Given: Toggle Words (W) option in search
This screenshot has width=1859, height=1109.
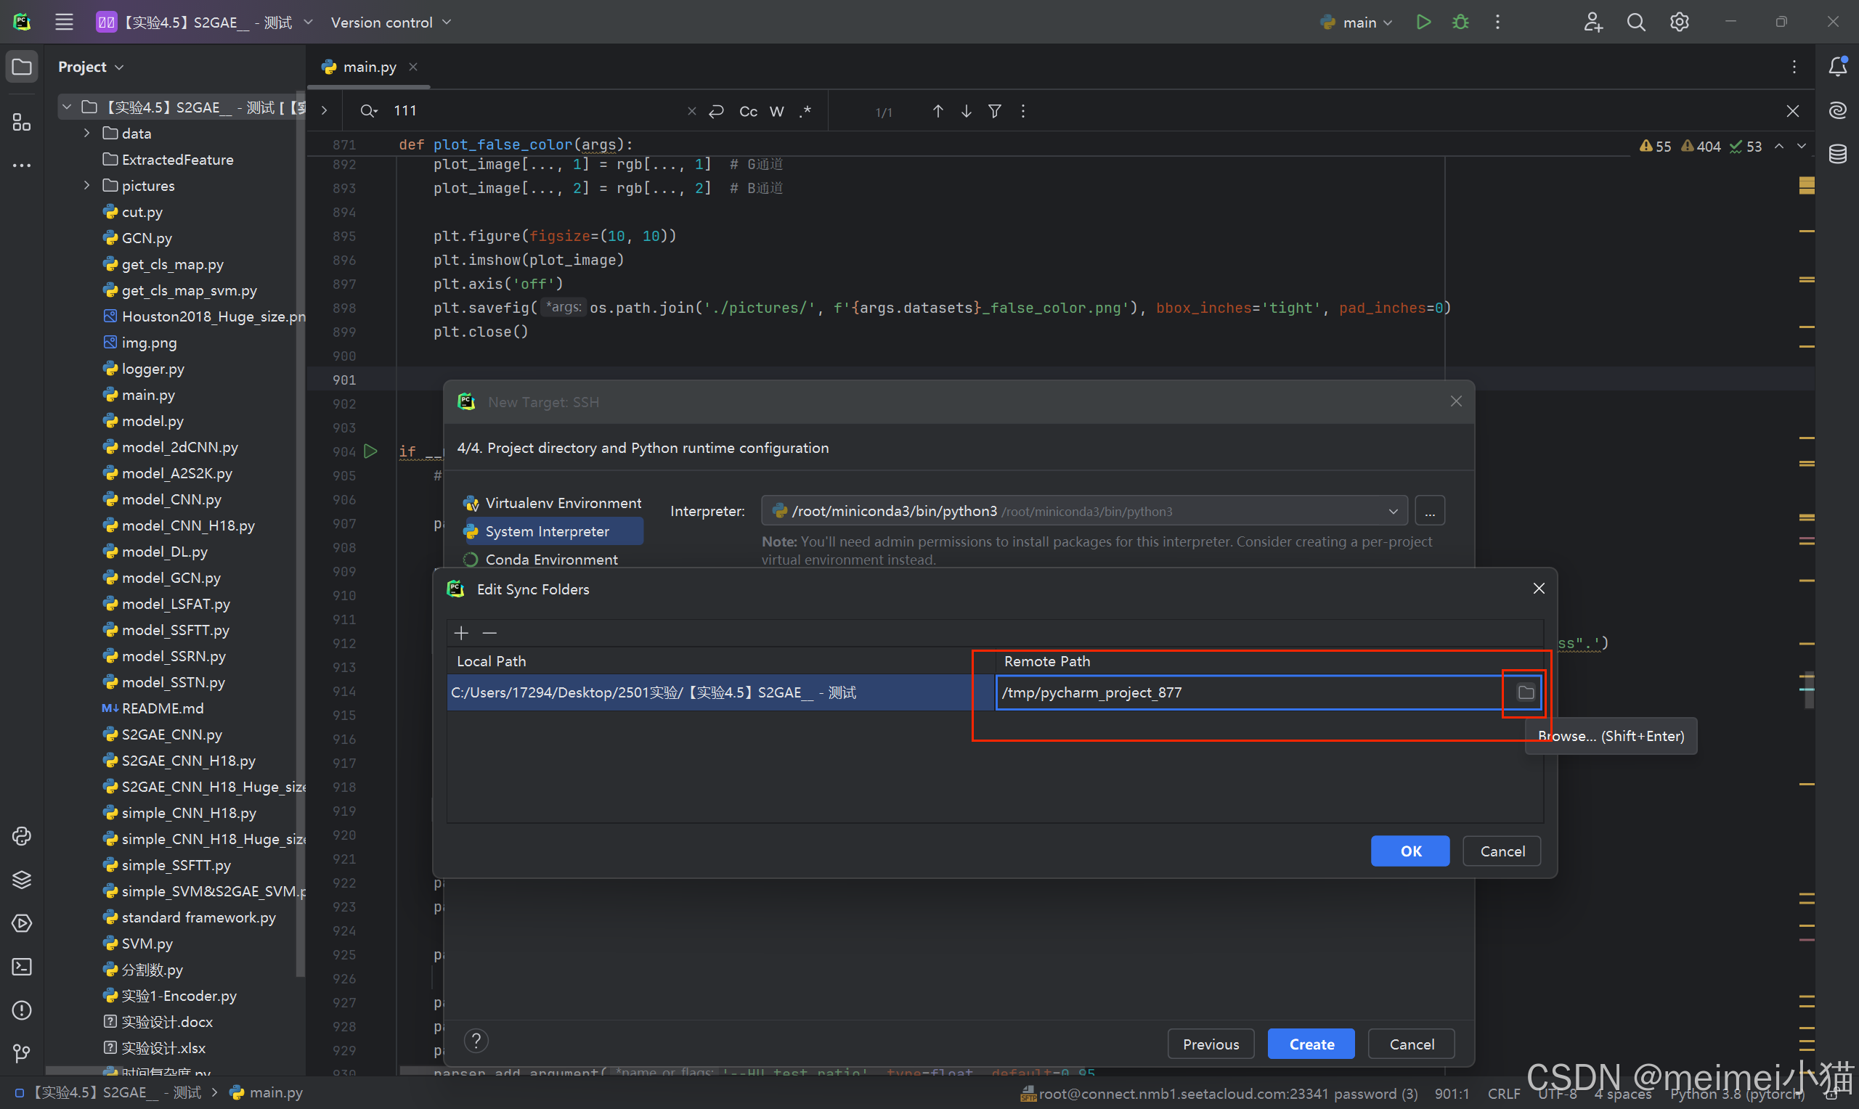Looking at the screenshot, I should coord(776,111).
